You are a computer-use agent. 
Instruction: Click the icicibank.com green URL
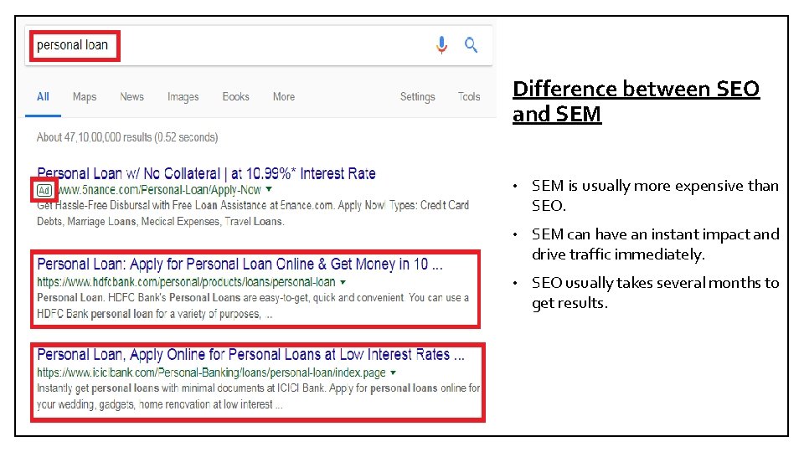pyautogui.click(x=211, y=372)
